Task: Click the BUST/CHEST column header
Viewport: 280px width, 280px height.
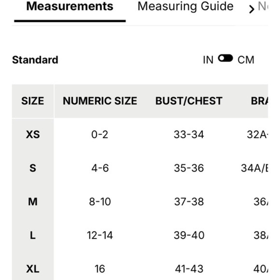Action: point(189,101)
